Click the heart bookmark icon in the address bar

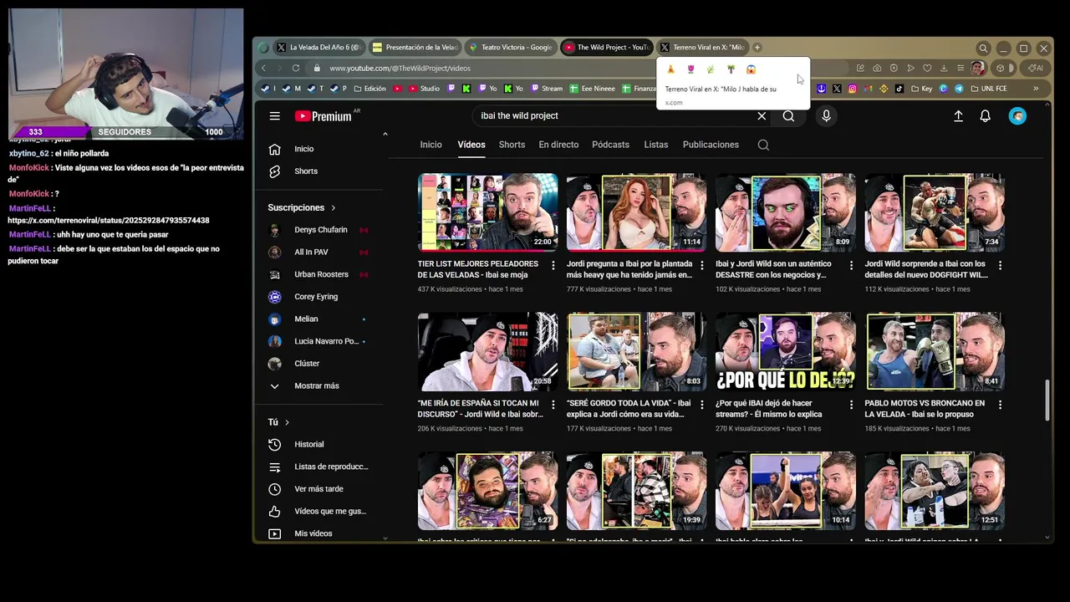pos(927,68)
